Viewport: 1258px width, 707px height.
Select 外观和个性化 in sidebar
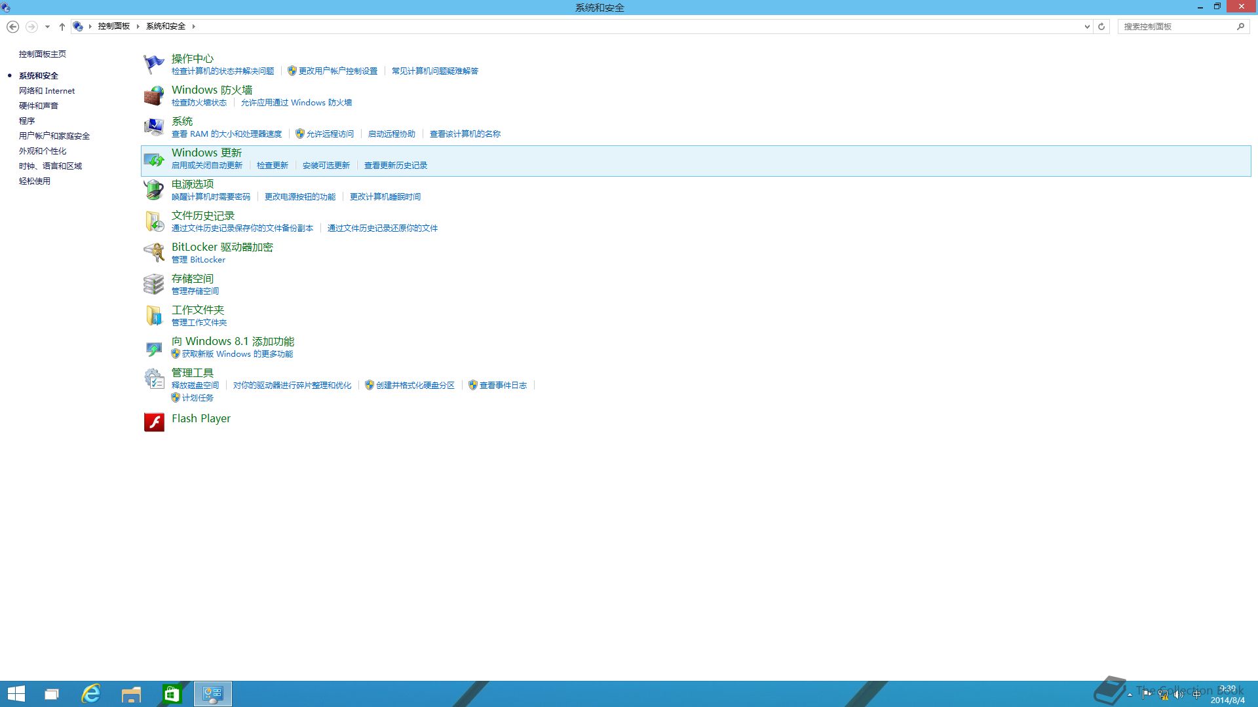tap(43, 151)
